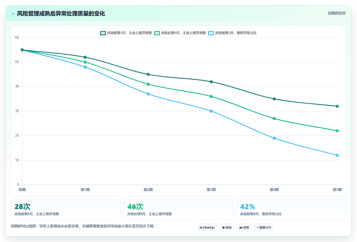Click the footnote text starting 同期群对比强调
The image size is (357, 242).
coord(83,226)
